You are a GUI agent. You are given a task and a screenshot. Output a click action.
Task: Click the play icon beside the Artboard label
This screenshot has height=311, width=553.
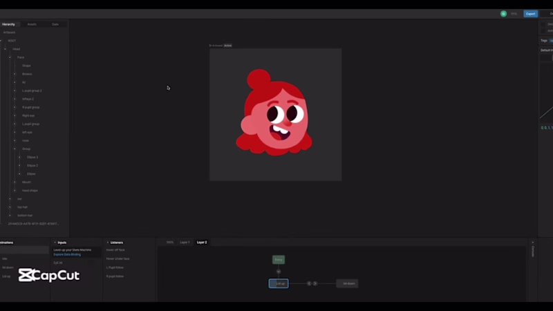(x=211, y=46)
